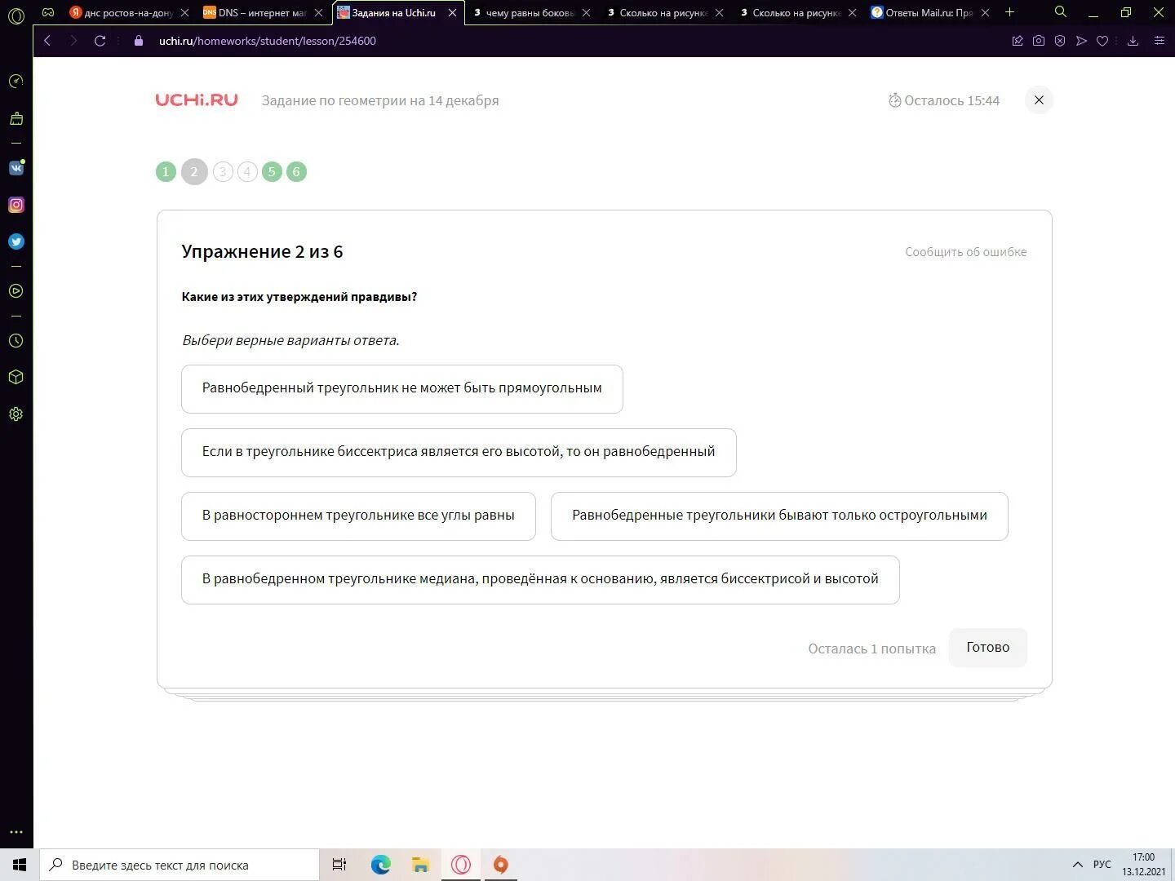The width and height of the screenshot is (1175, 881).
Task: Click the 'Готово' button
Action: pos(987,648)
